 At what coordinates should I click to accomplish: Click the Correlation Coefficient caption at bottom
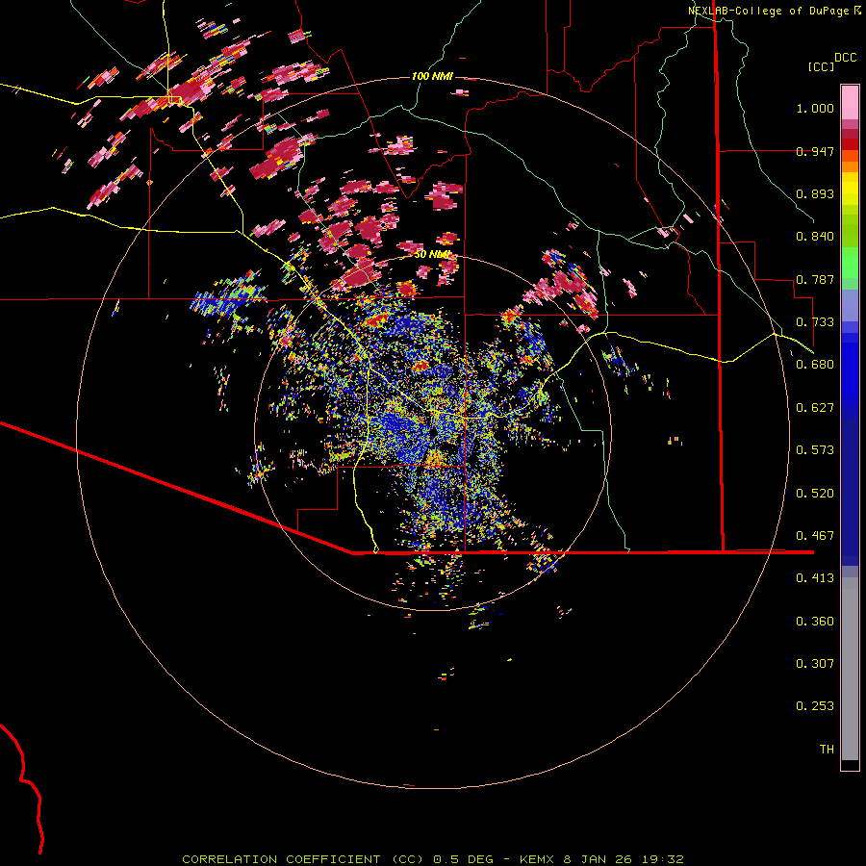pyautogui.click(x=433, y=859)
